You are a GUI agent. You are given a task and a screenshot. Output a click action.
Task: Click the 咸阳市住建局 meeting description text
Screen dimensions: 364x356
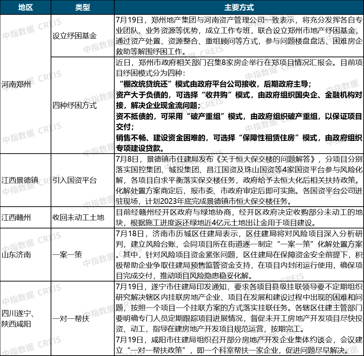[239, 345]
